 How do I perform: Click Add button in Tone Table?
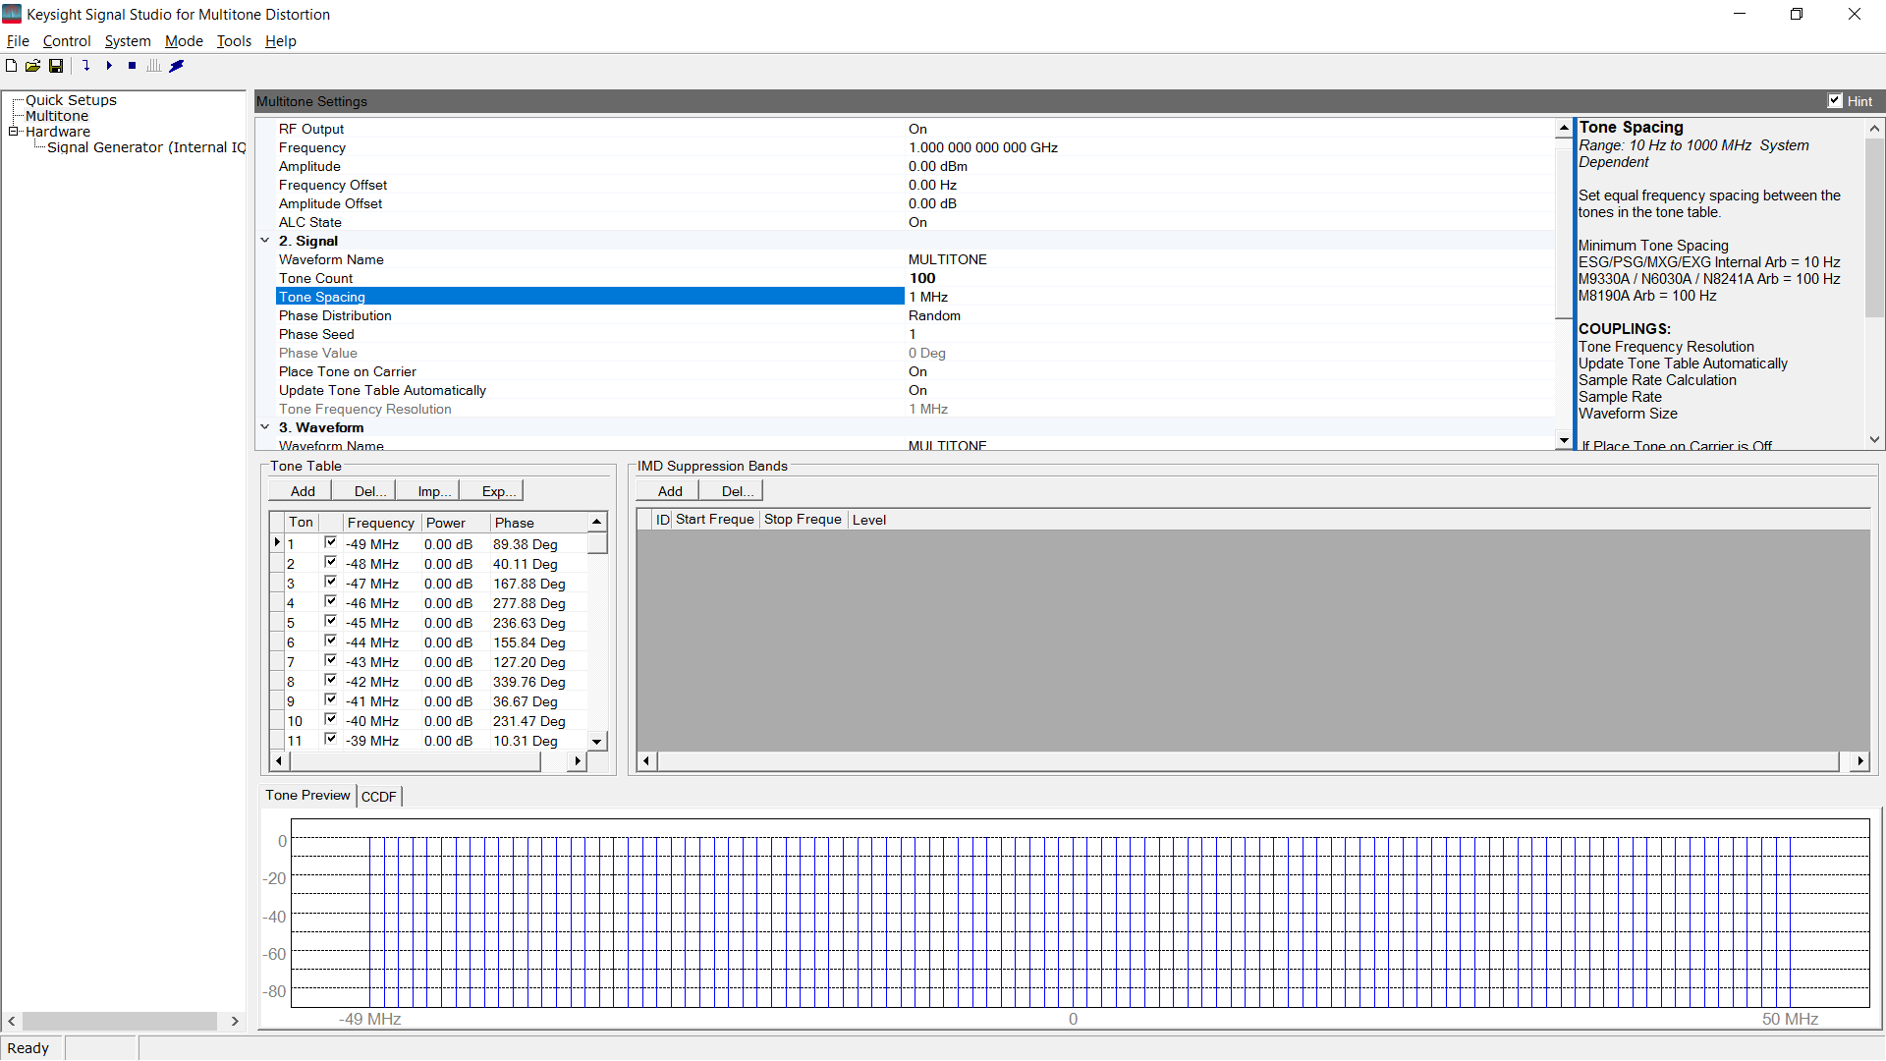303,491
